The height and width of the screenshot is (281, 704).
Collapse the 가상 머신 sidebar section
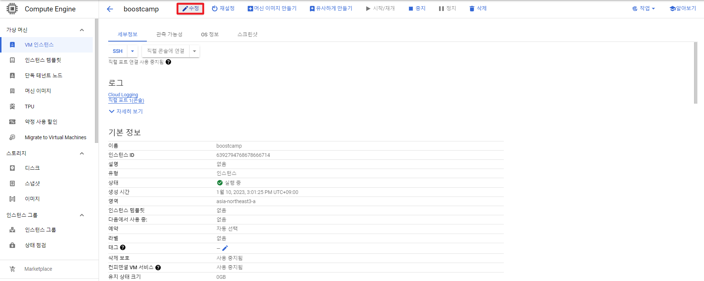click(x=82, y=30)
